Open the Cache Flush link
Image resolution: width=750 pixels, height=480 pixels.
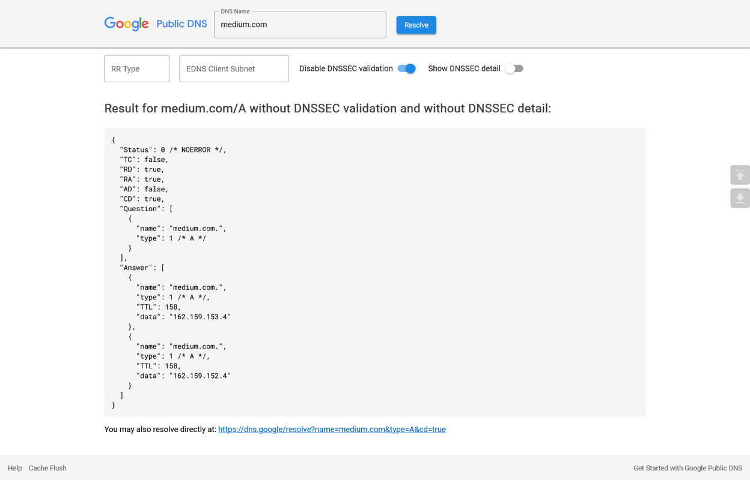pos(47,468)
